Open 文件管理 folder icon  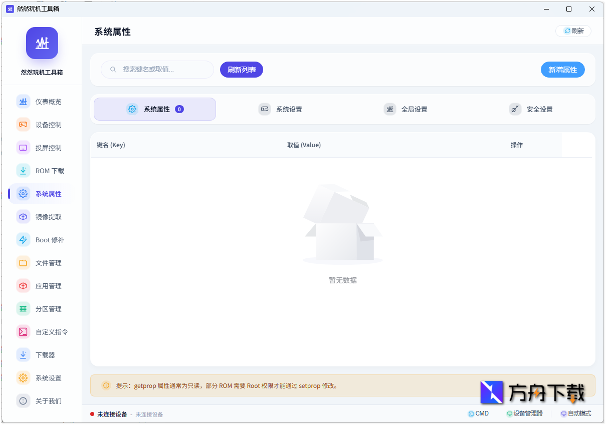[23, 263]
